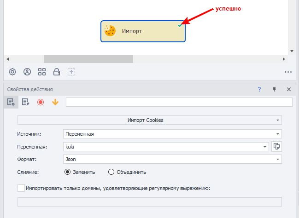Click the dashed plus add-area icon
The height and width of the screenshot is (218, 299).
pos(71,72)
